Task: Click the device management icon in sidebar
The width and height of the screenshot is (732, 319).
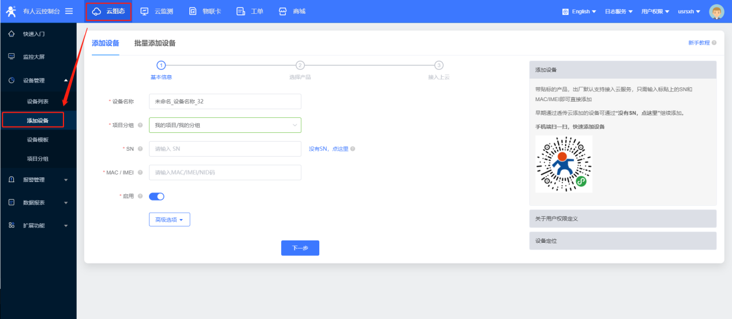Action: pos(12,80)
